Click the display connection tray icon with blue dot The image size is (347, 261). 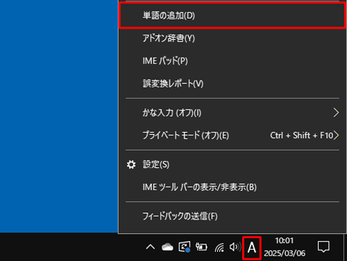(185, 247)
